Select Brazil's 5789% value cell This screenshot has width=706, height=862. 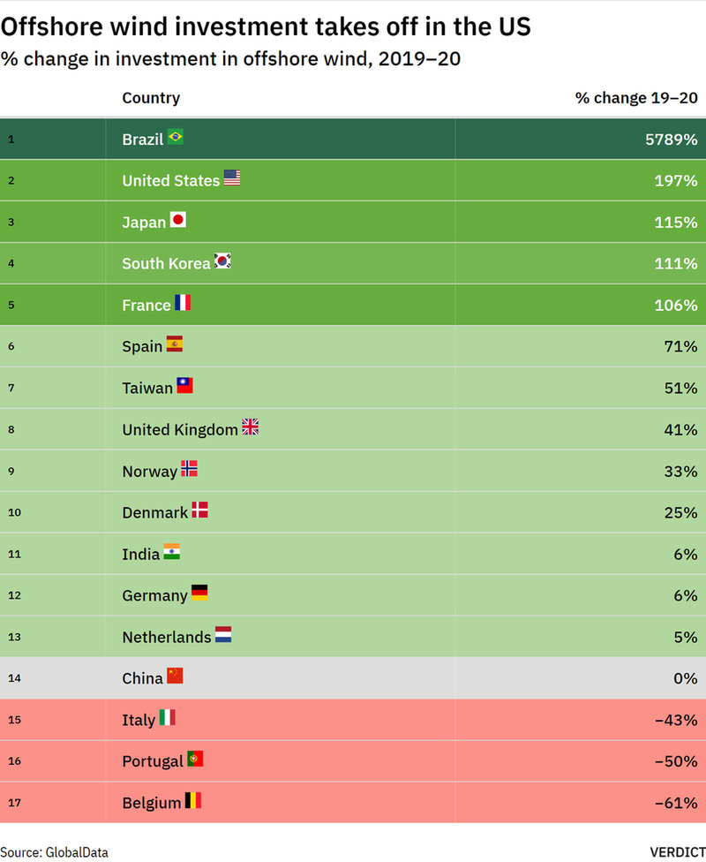click(x=671, y=140)
